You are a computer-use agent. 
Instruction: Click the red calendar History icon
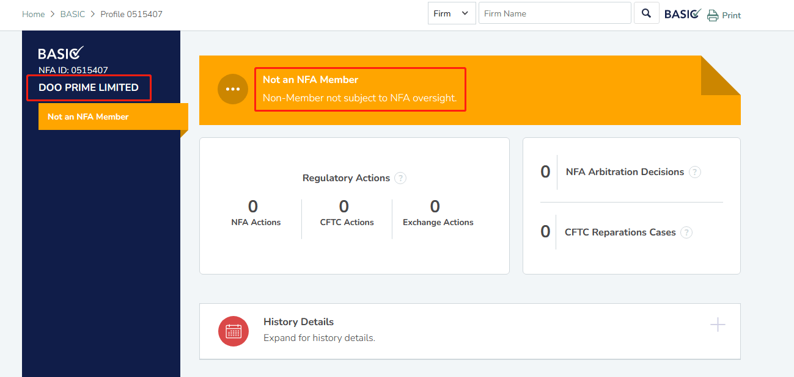(233, 331)
